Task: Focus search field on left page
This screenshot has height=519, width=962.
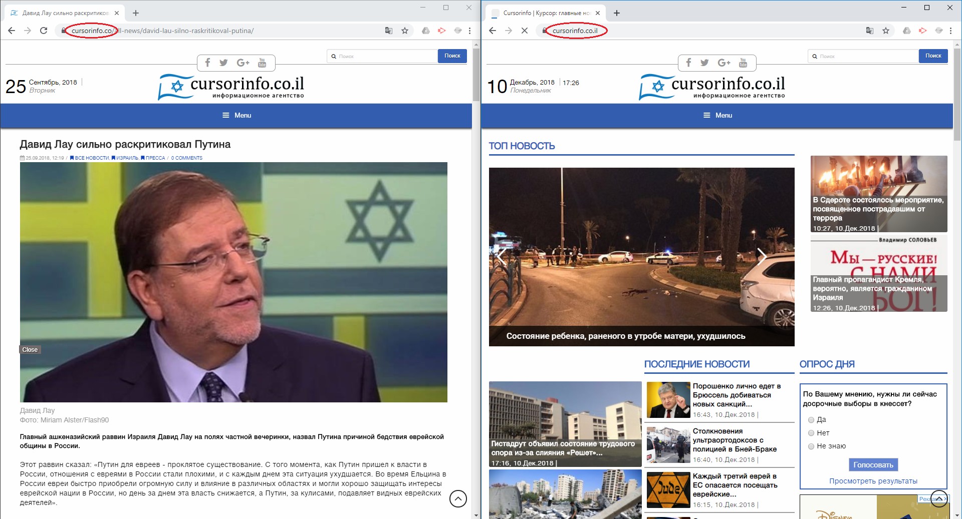Action: (x=382, y=56)
